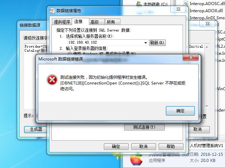Click the 生成器 button

(36, 129)
